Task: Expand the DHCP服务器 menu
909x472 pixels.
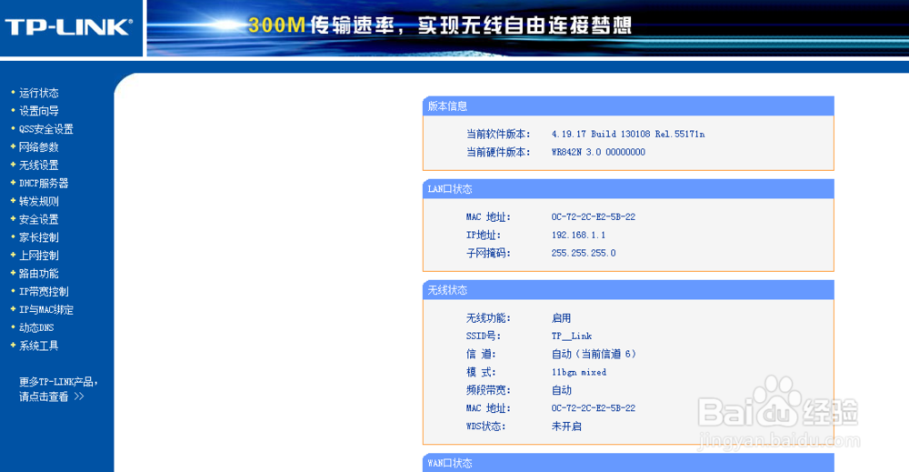Action: 44,183
